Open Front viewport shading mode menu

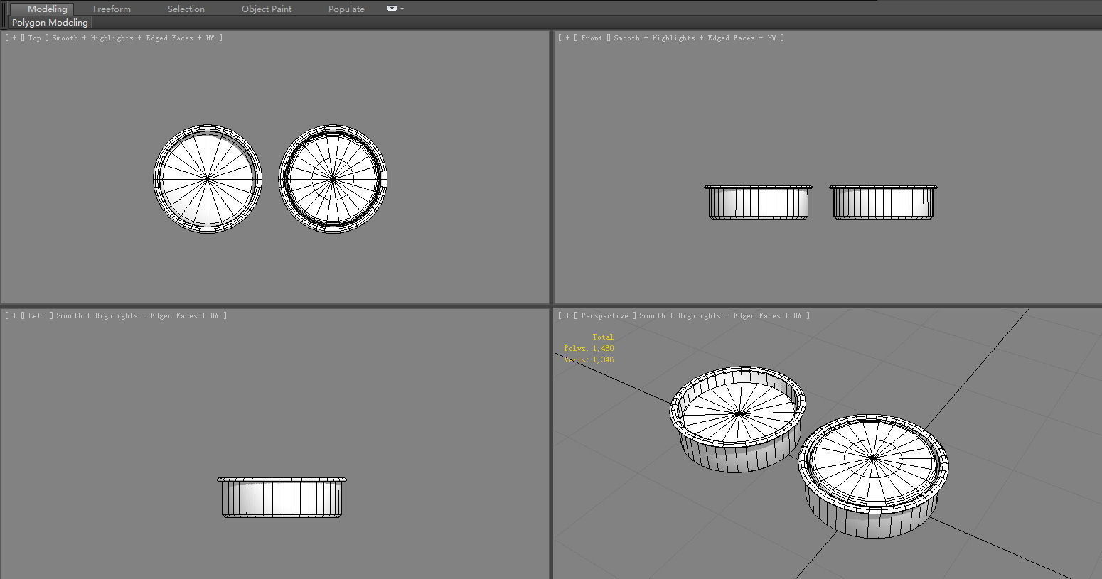(695, 38)
